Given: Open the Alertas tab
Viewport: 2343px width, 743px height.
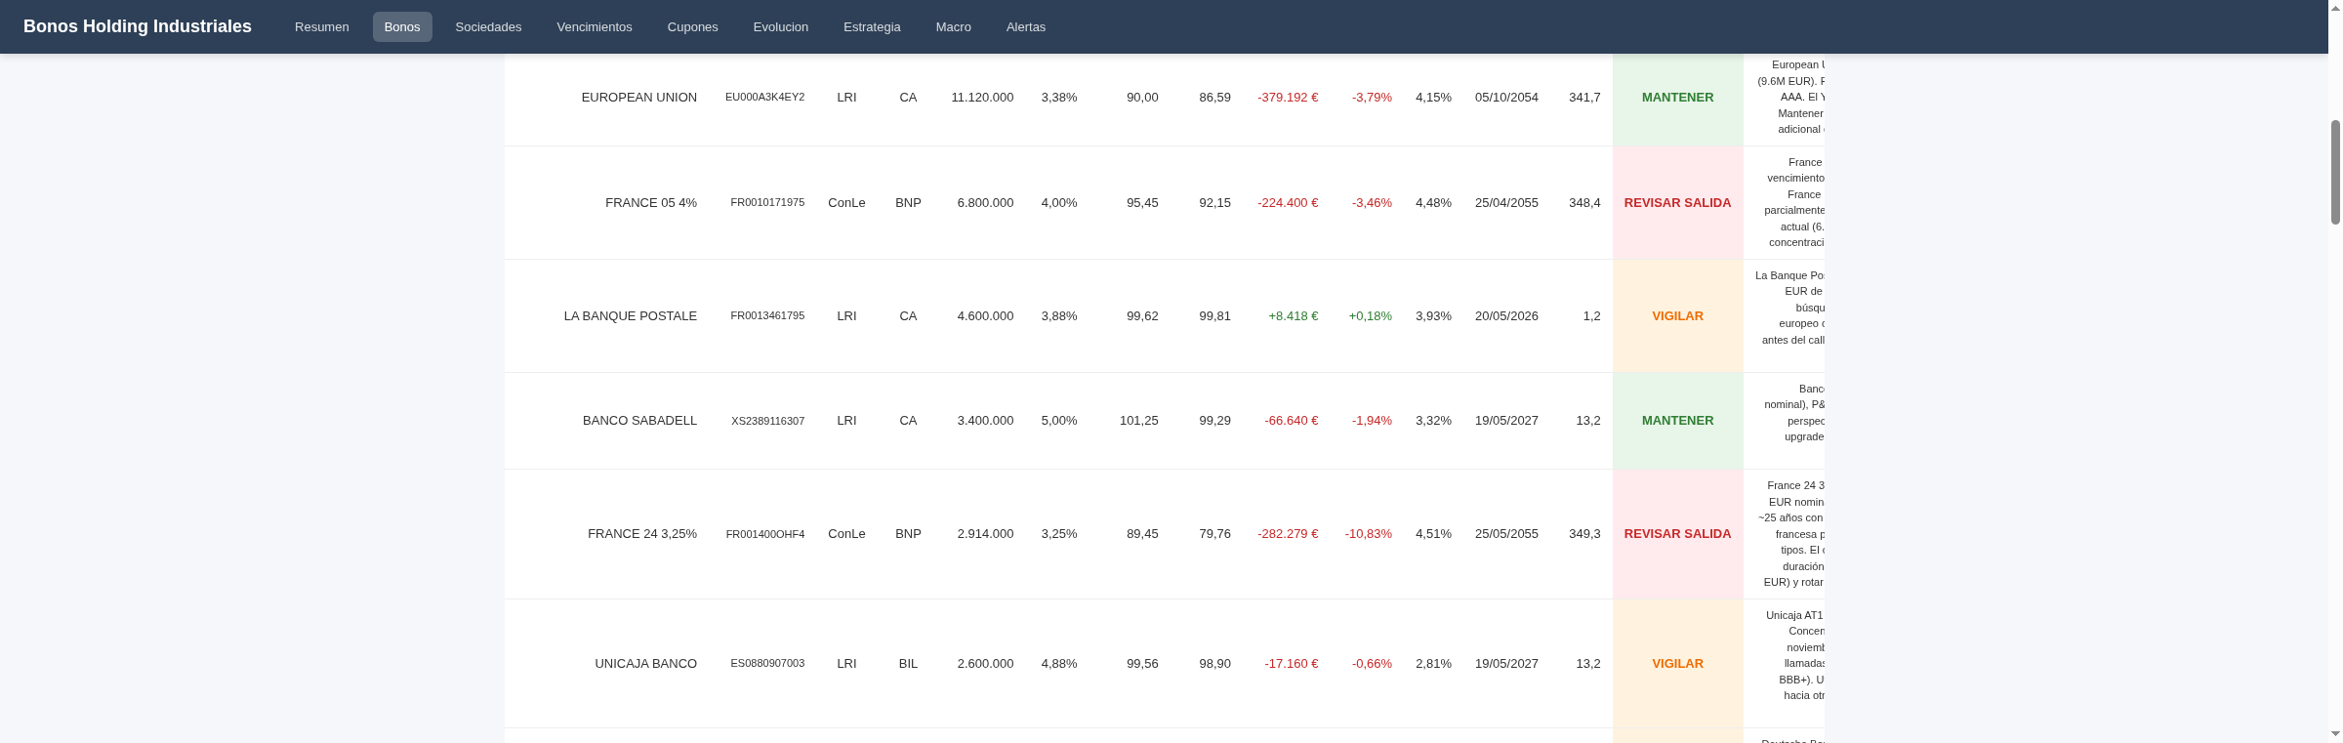Looking at the screenshot, I should click(x=1025, y=26).
